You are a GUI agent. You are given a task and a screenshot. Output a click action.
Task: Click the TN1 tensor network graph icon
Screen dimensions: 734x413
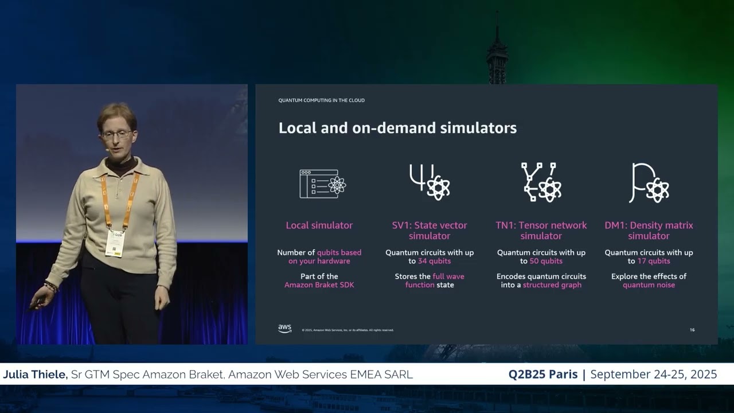(541, 182)
